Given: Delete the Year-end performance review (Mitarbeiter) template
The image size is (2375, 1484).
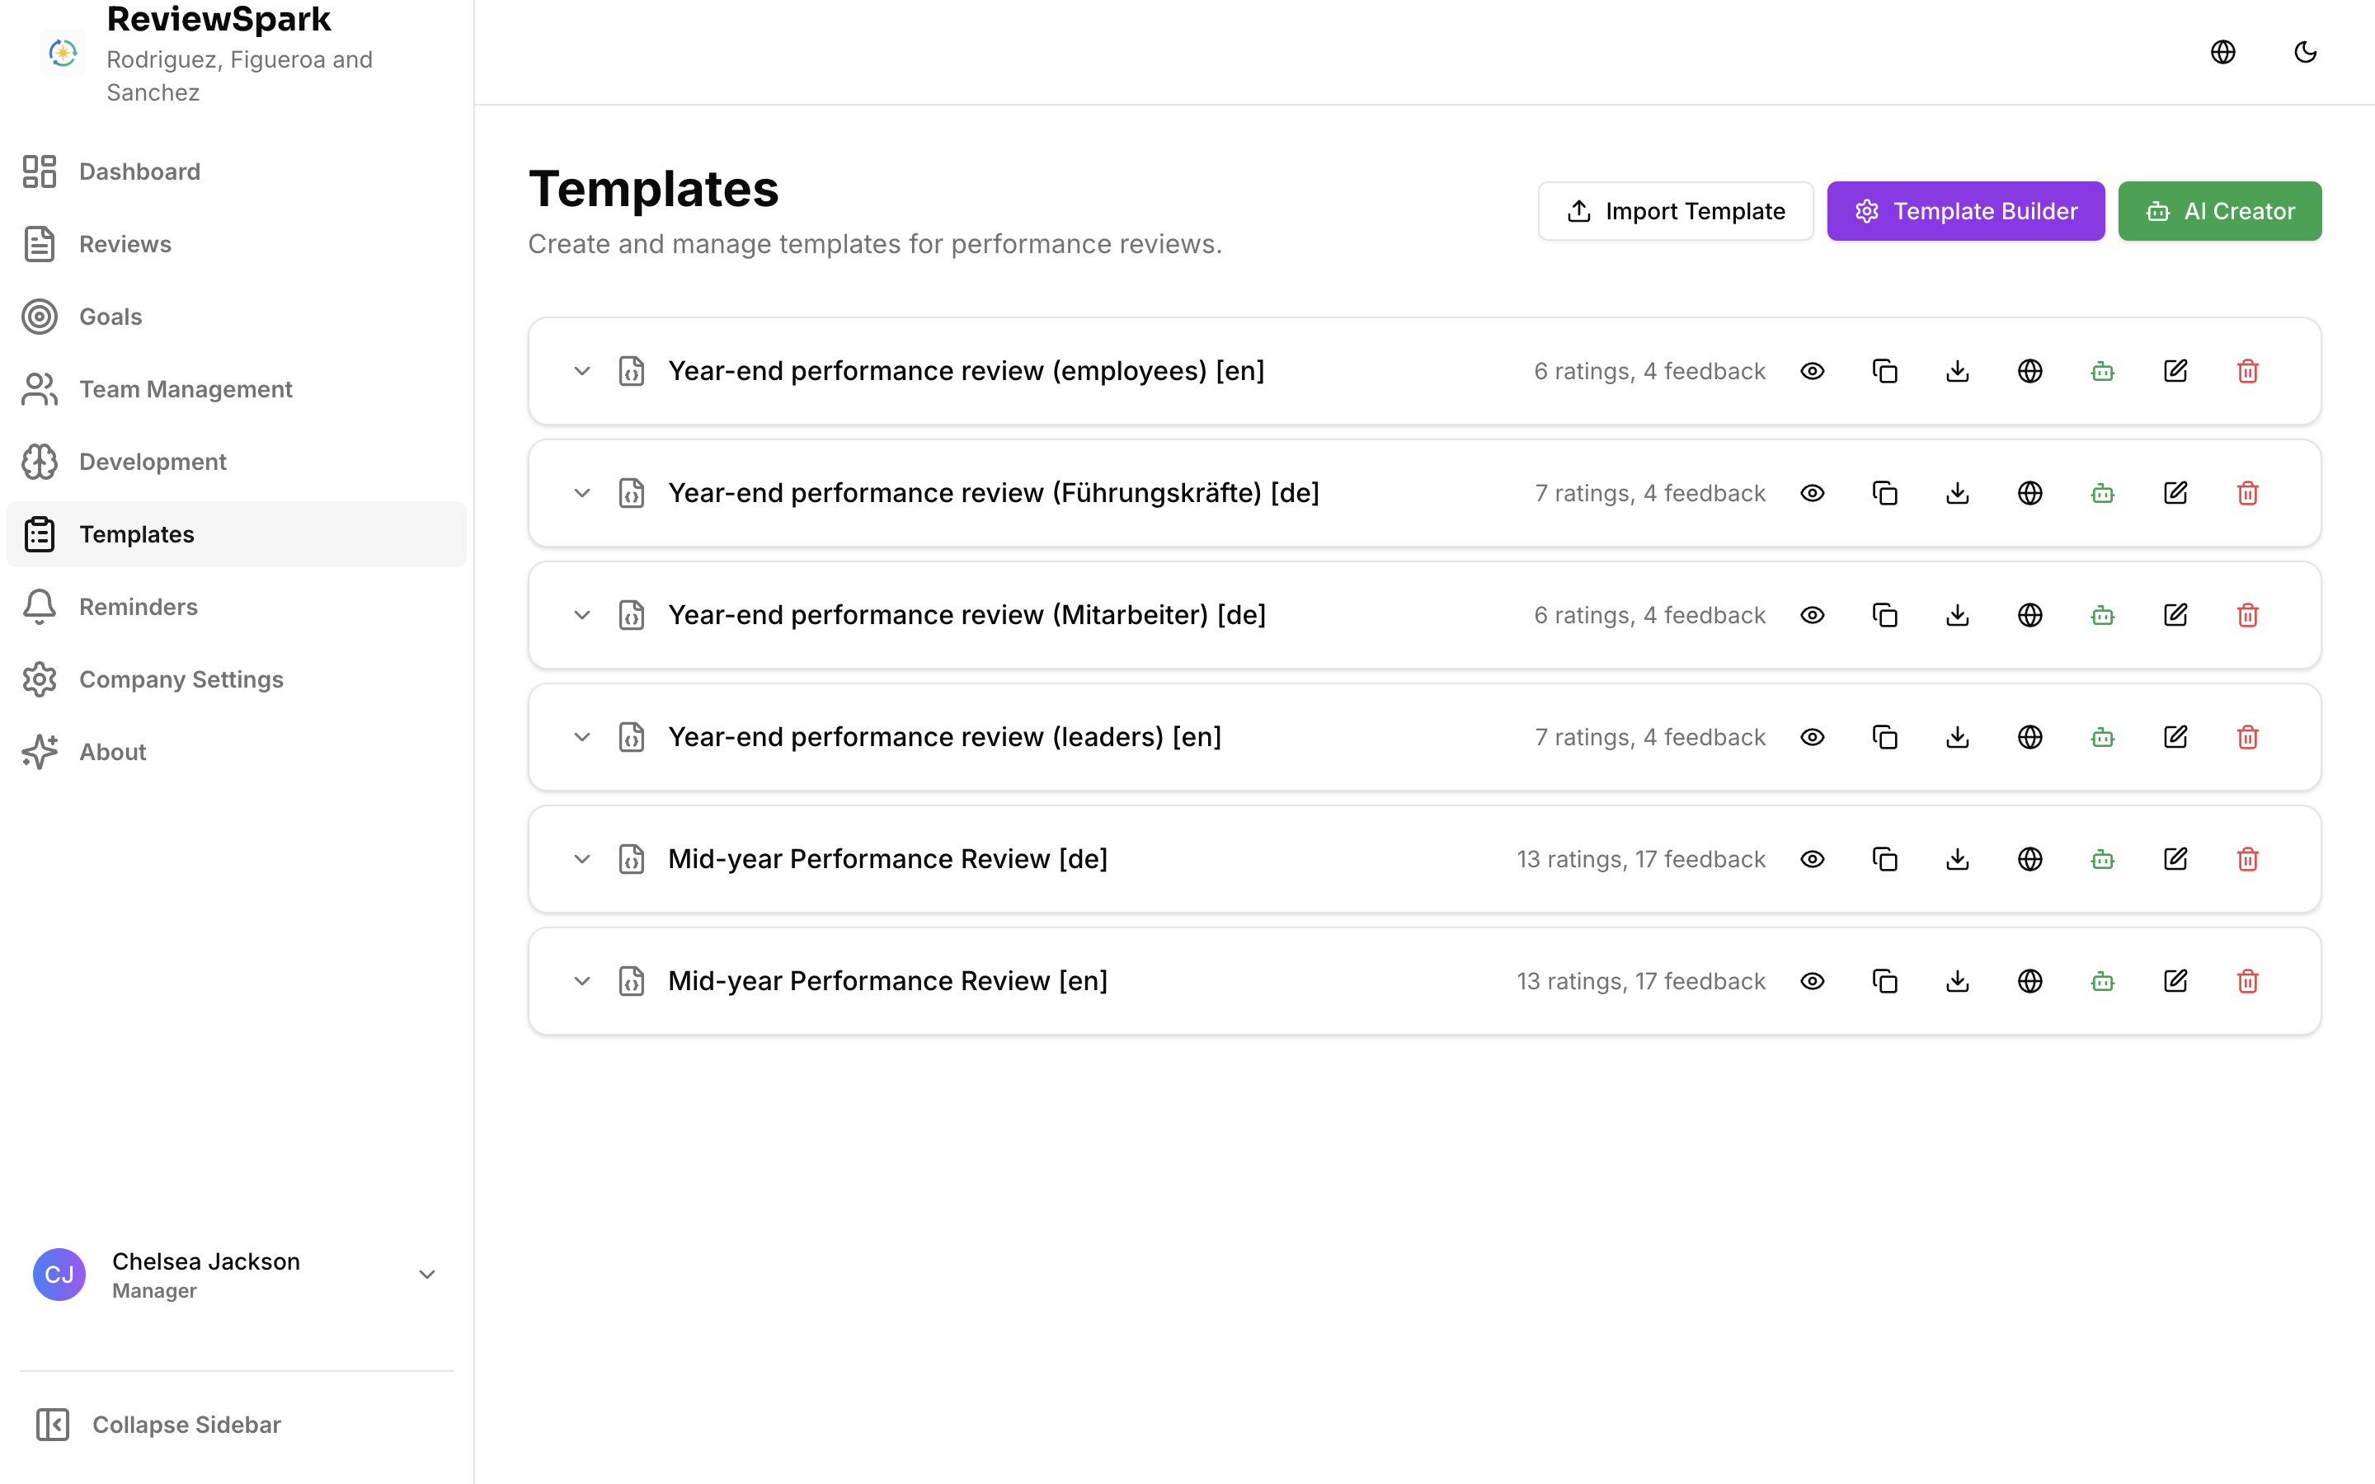Looking at the screenshot, I should point(2247,614).
